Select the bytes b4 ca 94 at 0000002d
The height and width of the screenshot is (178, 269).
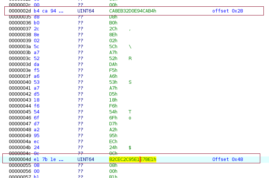[x=48, y=11]
